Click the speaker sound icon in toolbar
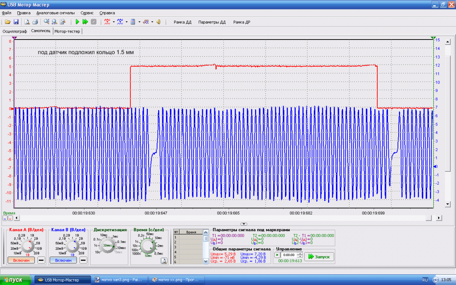 (x=158, y=22)
